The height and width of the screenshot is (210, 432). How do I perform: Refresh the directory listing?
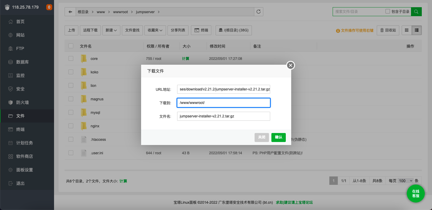258,12
